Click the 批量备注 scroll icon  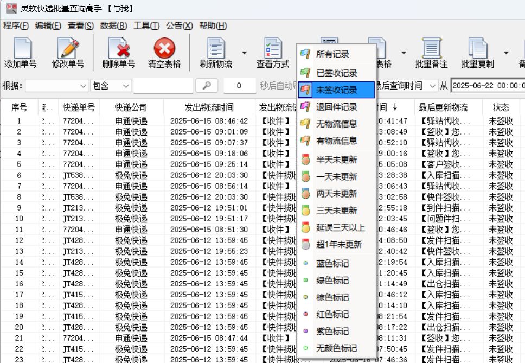(431, 48)
